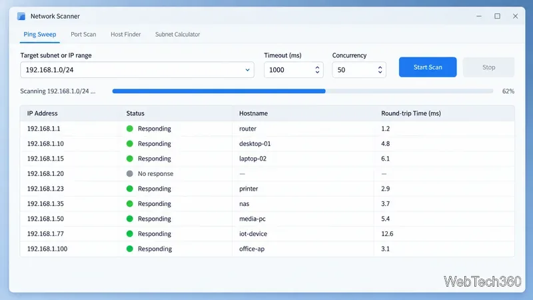Viewport: 533px width, 300px height.
Task: Click the green status dot for media-pc
Action: coord(129,219)
